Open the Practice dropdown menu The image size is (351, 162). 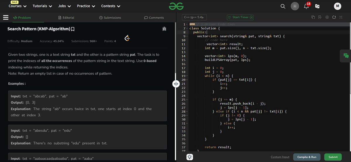pyautogui.click(x=86, y=6)
